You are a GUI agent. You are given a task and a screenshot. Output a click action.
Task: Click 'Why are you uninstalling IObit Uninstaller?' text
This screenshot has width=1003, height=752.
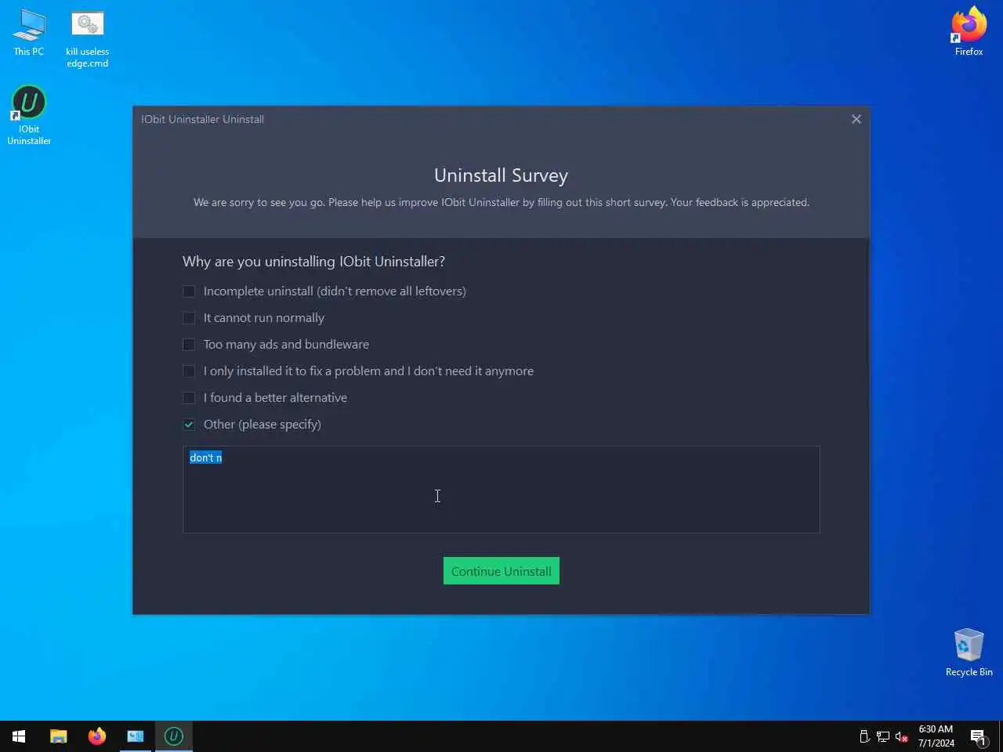click(313, 262)
